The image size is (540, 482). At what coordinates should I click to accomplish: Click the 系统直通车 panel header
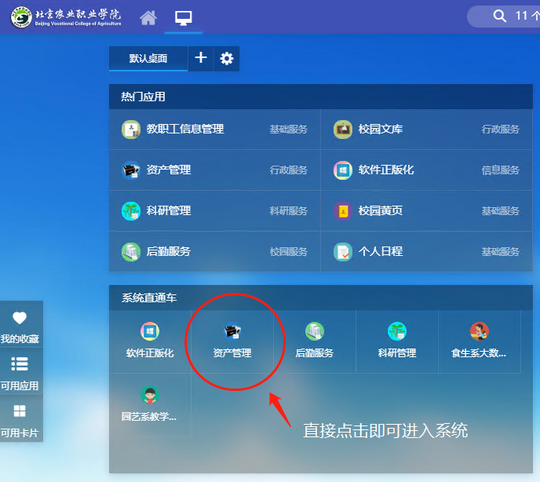[321, 298]
